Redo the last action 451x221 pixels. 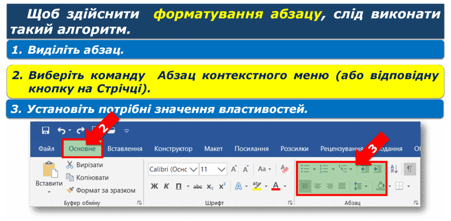point(80,131)
